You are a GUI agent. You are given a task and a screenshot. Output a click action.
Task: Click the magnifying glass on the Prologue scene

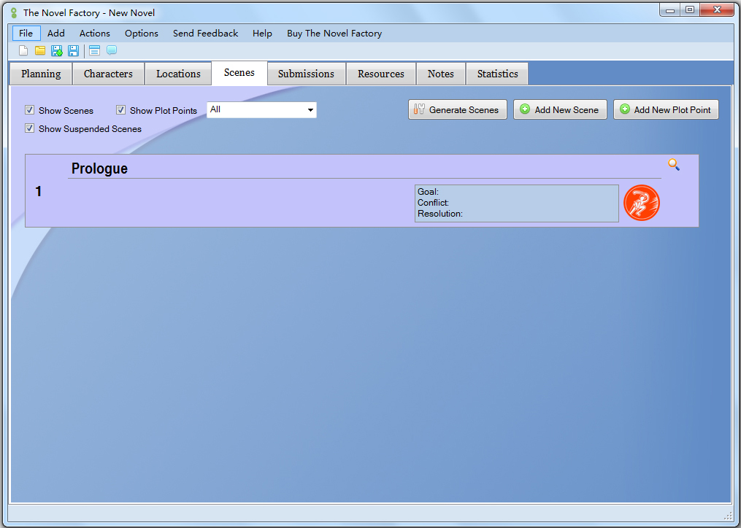coord(674,164)
